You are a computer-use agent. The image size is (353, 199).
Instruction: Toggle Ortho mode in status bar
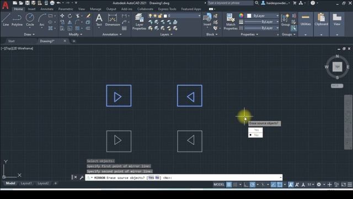(246, 185)
